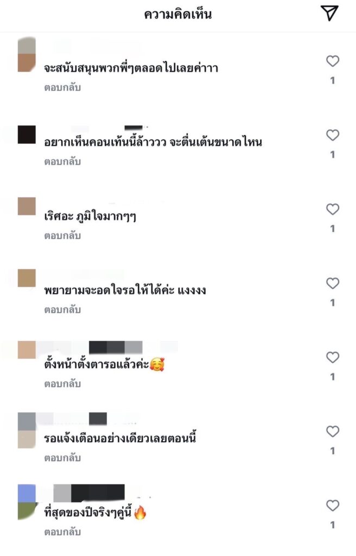Like the comment 'พยายามจะอดใจรอให้ได้ค่ะ'
Image resolution: width=356 pixels, height=556 pixels.
tap(333, 283)
